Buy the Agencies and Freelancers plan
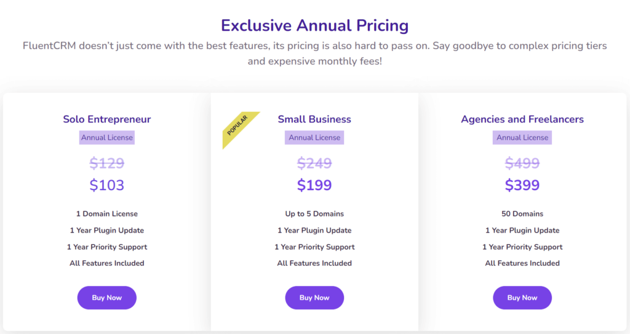The height and width of the screenshot is (334, 630). tap(522, 298)
